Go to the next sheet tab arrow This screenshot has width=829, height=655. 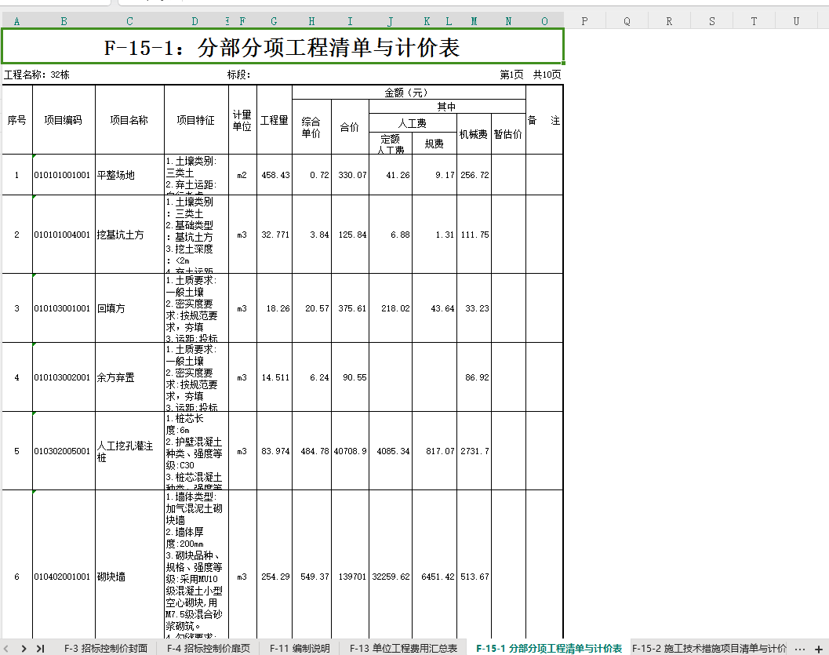[24, 648]
